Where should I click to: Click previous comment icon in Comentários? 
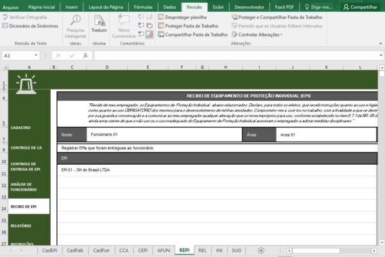(x=141, y=26)
